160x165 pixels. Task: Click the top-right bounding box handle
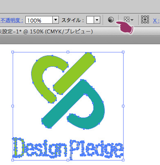tap(123, 52)
